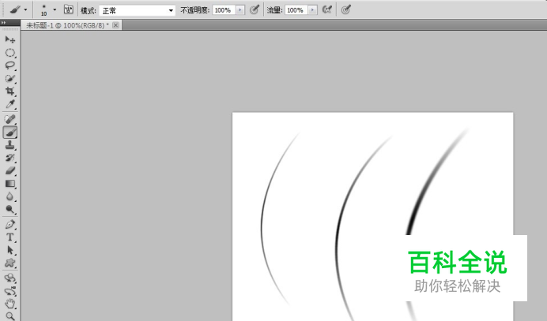Close the 未标题-1 document tab
Image resolution: width=547 pixels, height=321 pixels.
(x=116, y=25)
